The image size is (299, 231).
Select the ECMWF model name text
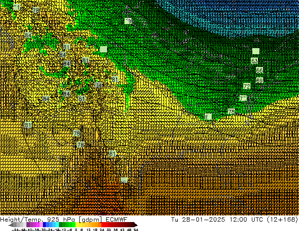(116, 219)
